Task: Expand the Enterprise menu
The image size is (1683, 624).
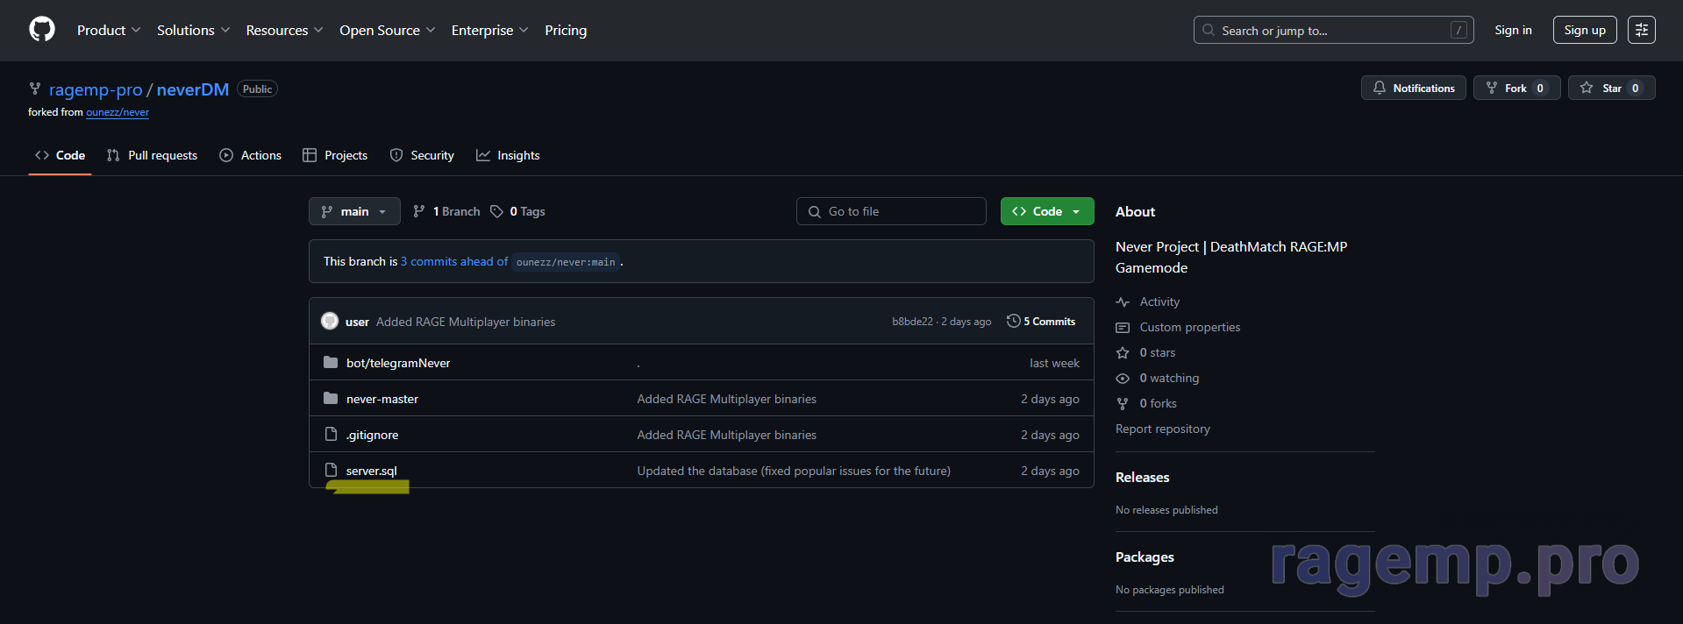Action: coord(489,30)
